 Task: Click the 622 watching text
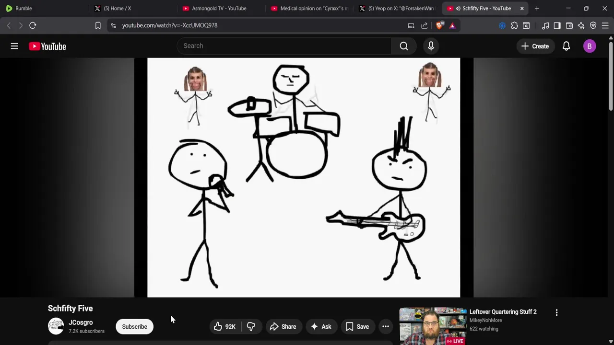point(484,329)
